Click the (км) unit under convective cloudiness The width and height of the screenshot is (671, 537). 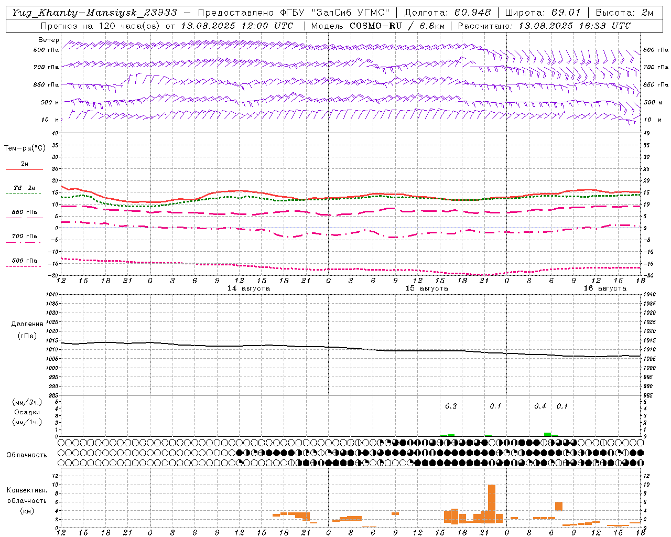click(27, 510)
